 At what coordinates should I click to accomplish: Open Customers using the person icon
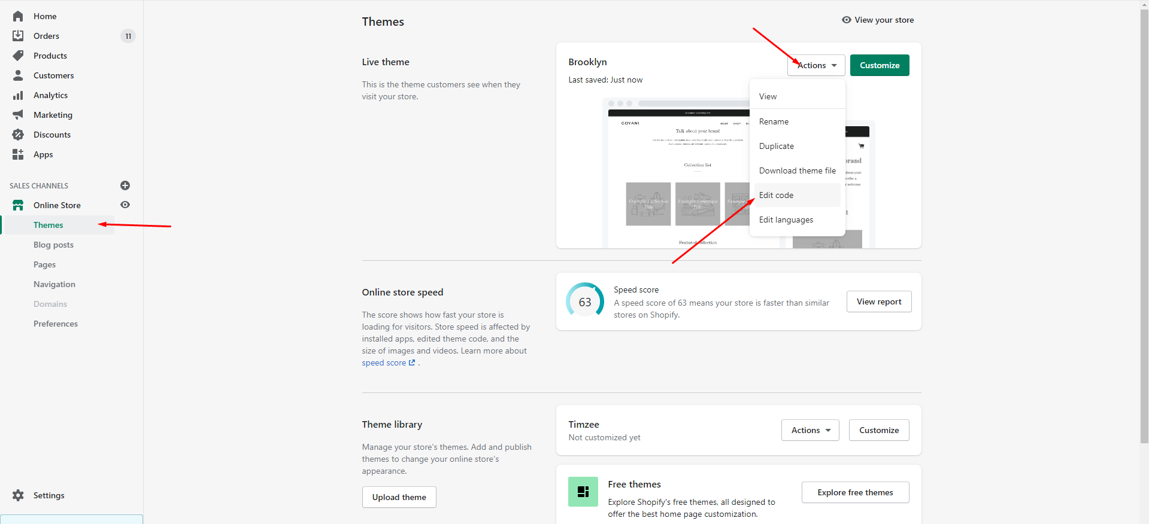pos(18,75)
